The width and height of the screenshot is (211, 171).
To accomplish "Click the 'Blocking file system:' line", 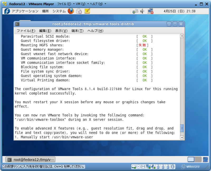I will click(x=42, y=67).
